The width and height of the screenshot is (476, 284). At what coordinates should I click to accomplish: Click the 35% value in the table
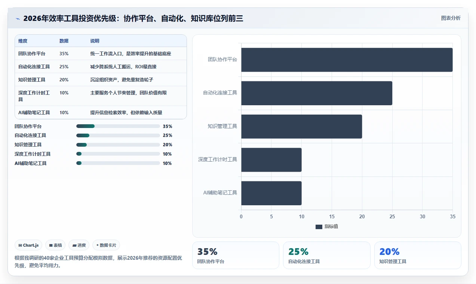point(64,54)
